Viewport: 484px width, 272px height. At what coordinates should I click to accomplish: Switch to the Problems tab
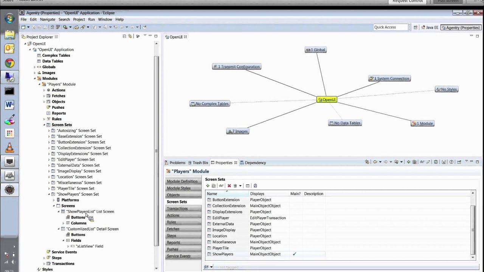175,163
